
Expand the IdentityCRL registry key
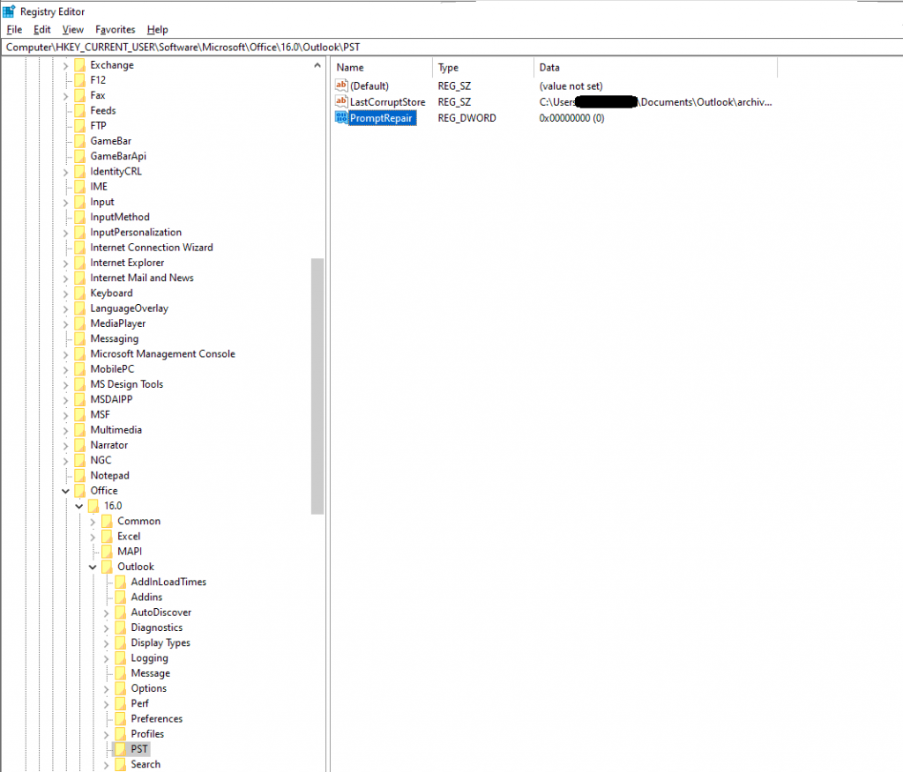coord(65,172)
